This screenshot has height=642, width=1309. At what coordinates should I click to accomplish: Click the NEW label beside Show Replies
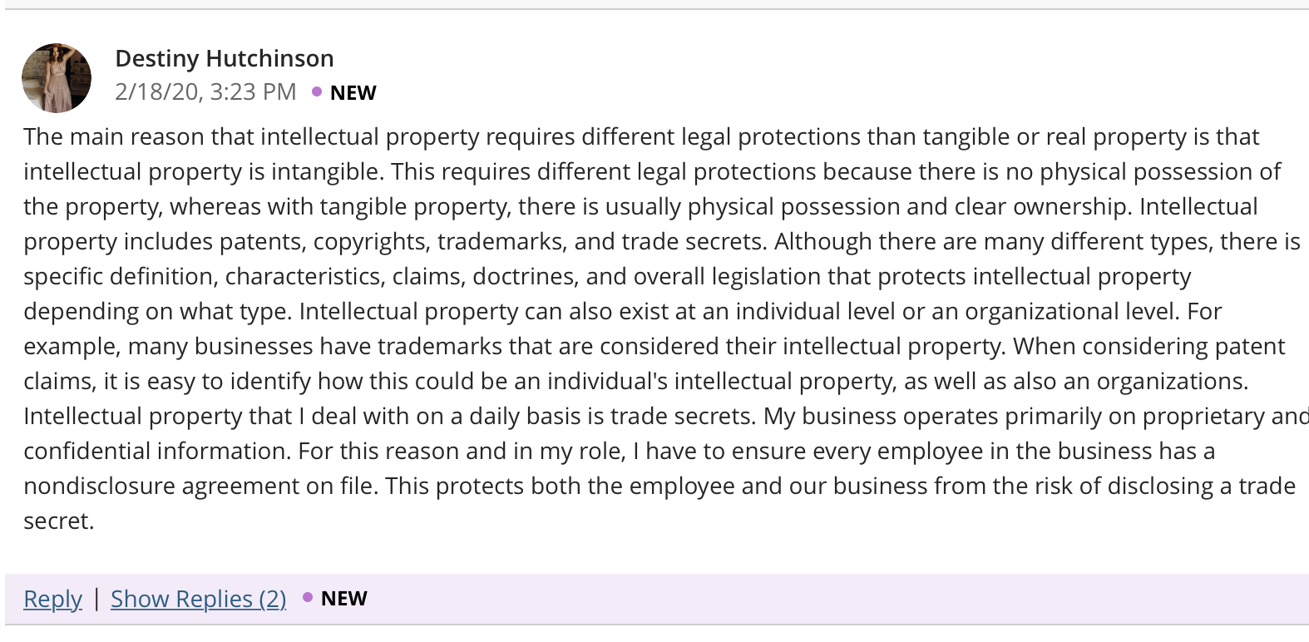[x=344, y=599]
